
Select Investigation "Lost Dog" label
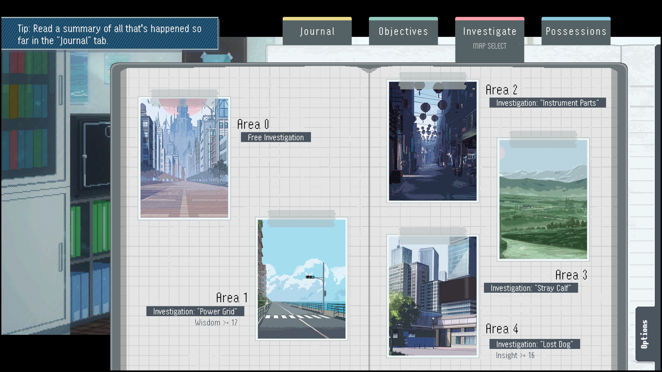[534, 344]
